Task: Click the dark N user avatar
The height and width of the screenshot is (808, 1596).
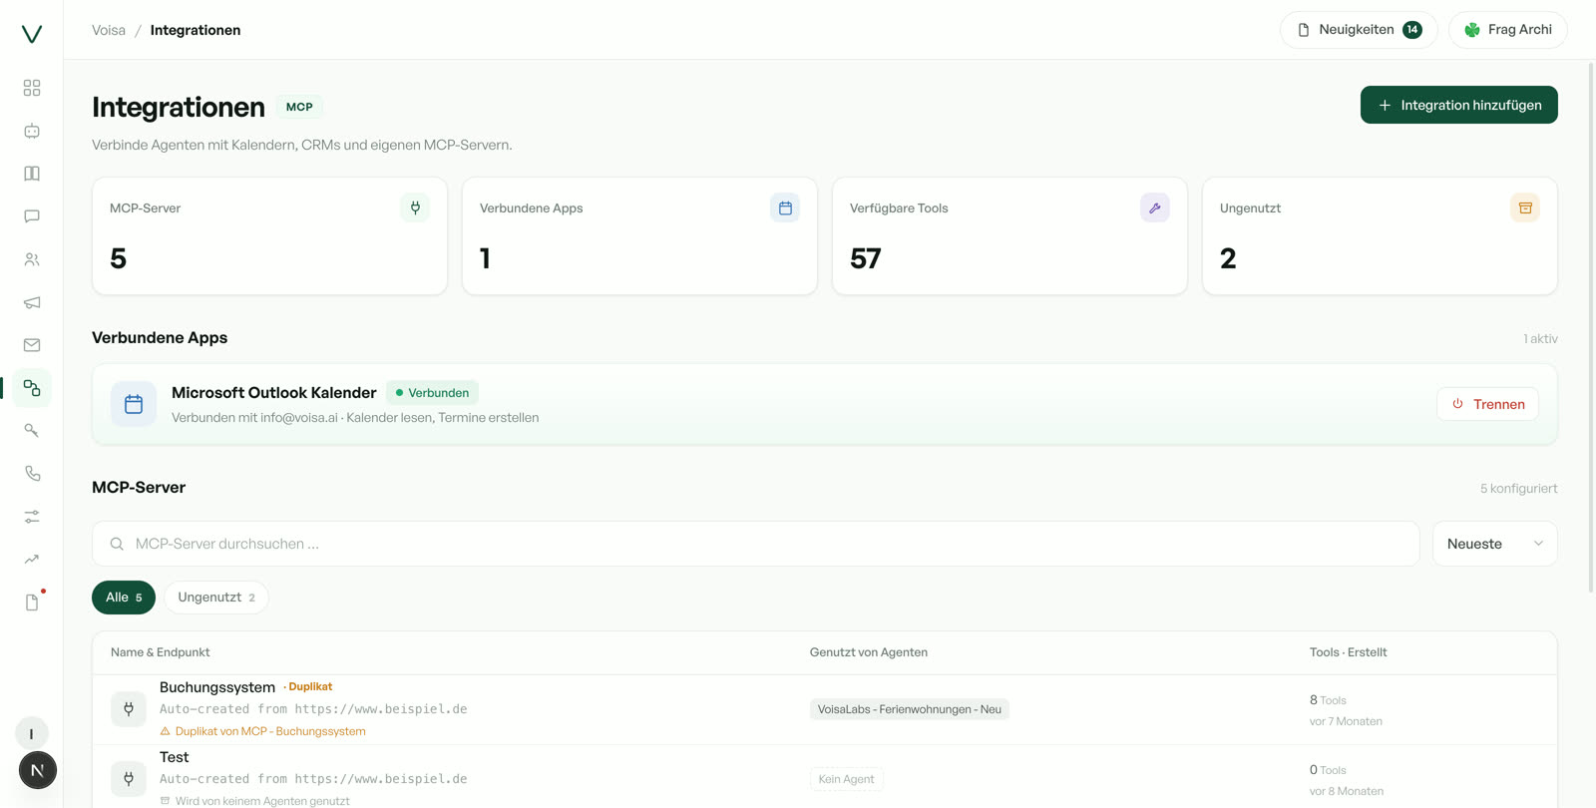Action: (x=37, y=770)
